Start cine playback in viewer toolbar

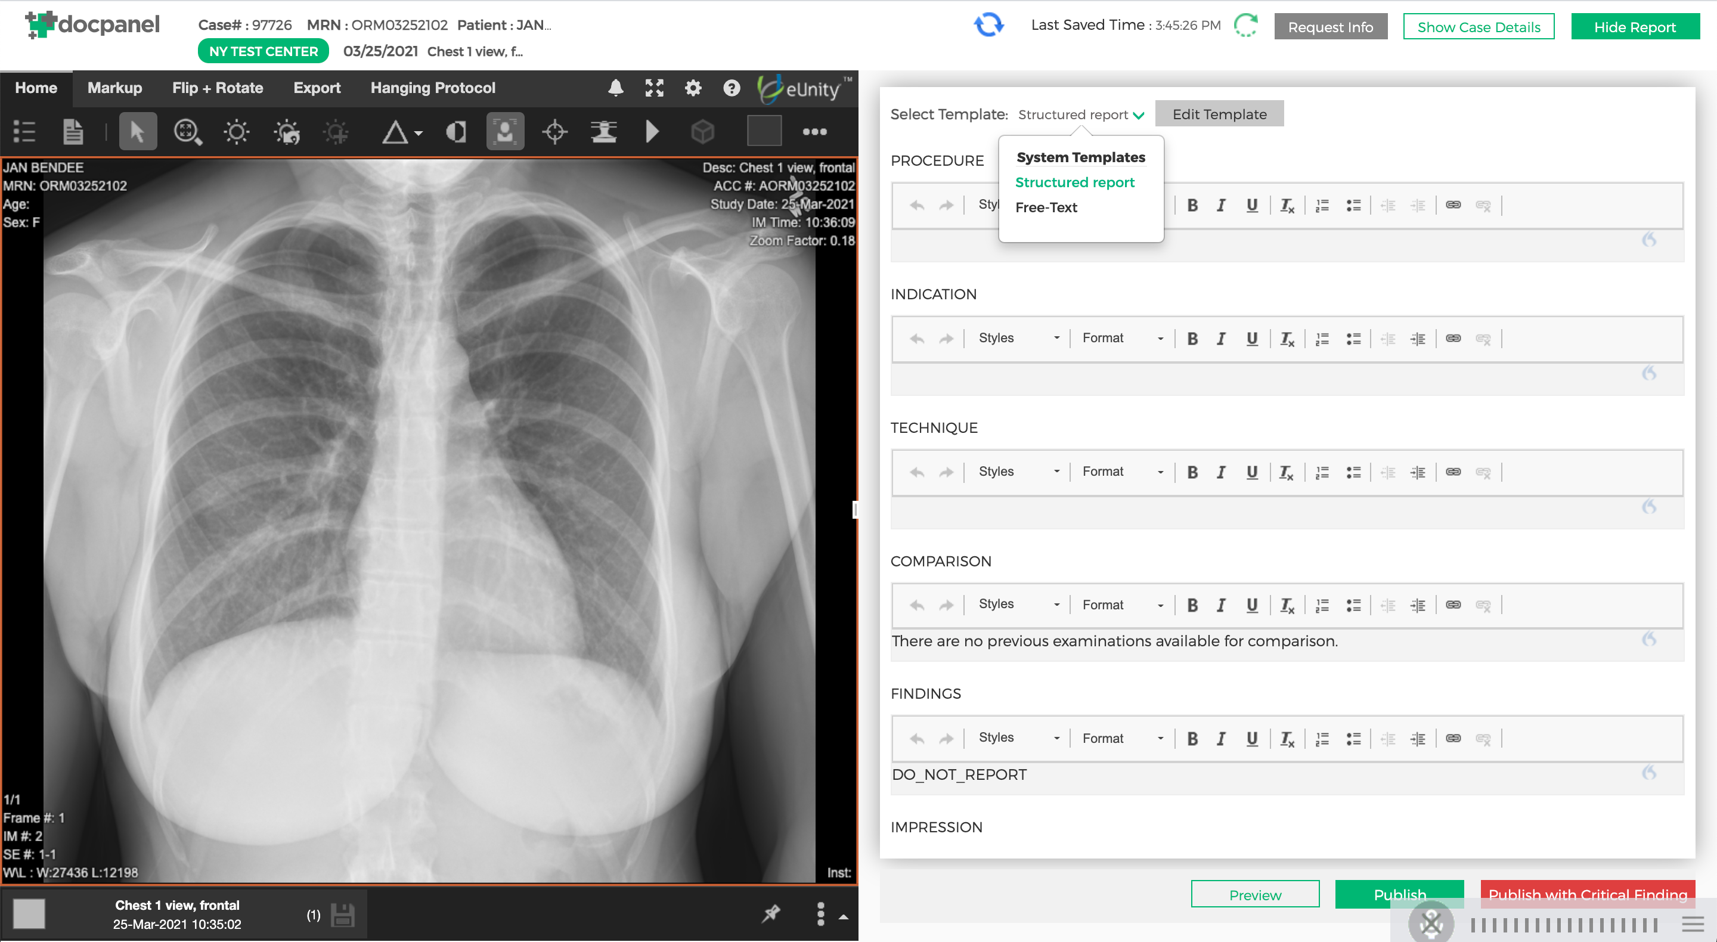[653, 131]
